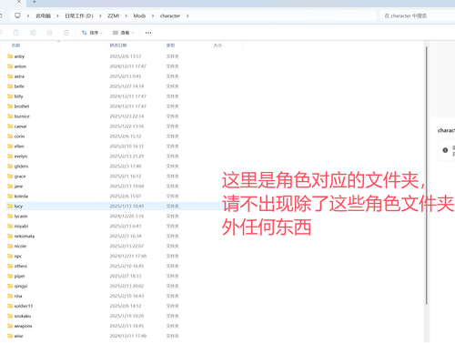Click the folder icon beside caesar
455x343 pixels.
tap(10, 126)
